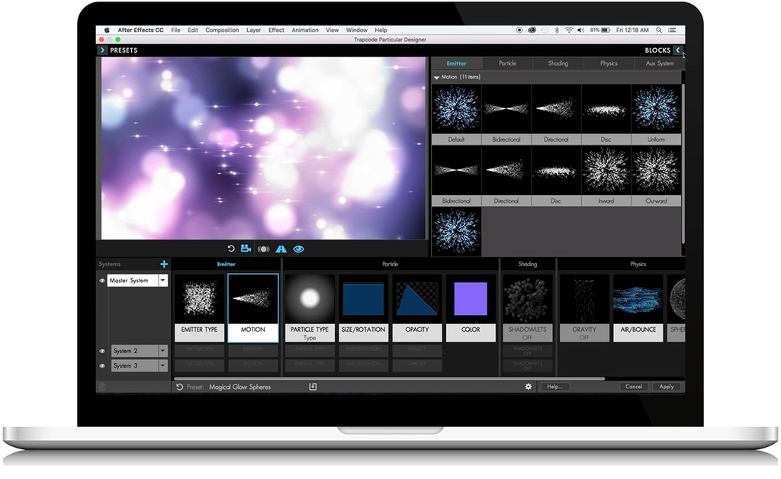Add a new system with the plus icon

(x=164, y=264)
